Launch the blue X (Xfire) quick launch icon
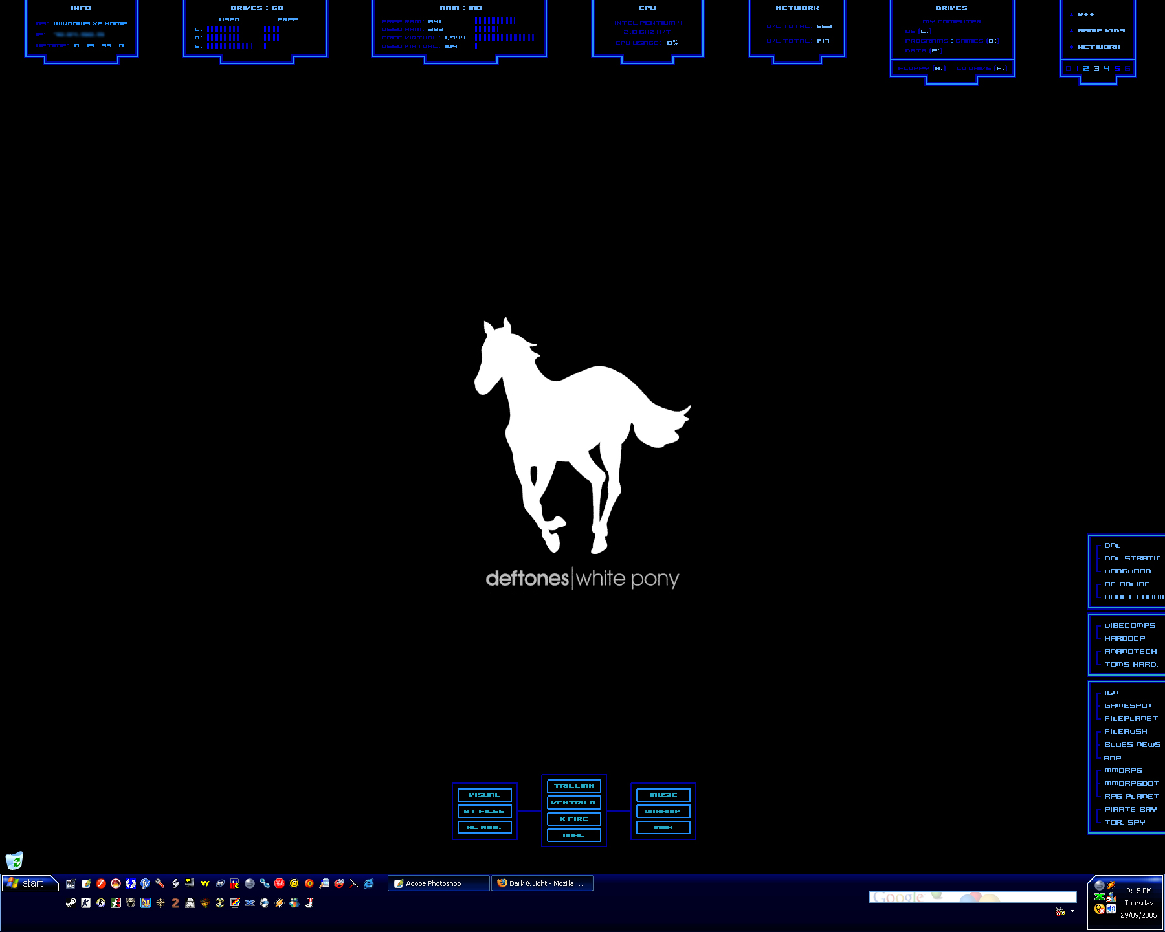The height and width of the screenshot is (932, 1165). click(249, 903)
